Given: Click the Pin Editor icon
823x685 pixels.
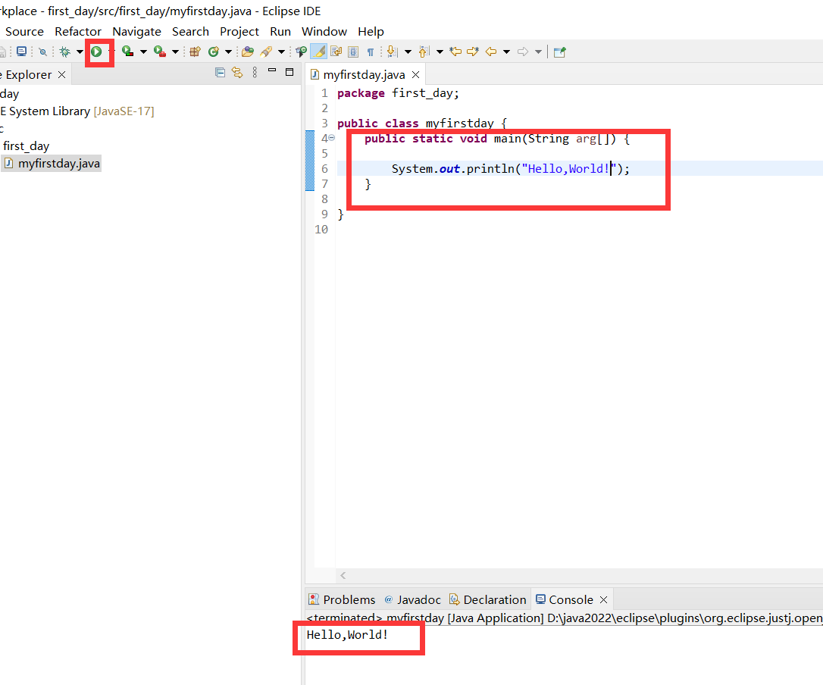Looking at the screenshot, I should (559, 52).
